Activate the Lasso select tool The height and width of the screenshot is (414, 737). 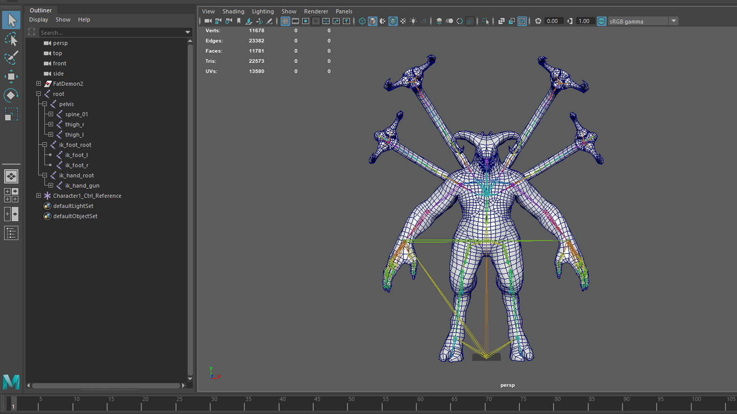(11, 39)
